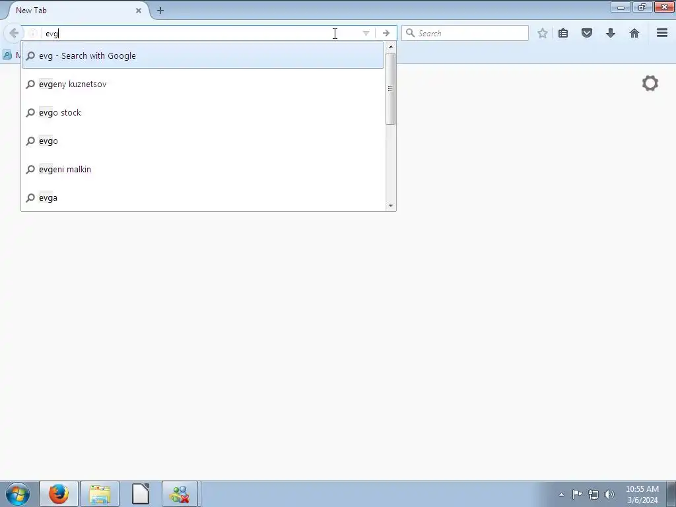Open the address bar history dropdown arrow
The width and height of the screenshot is (676, 507).
pyautogui.click(x=366, y=33)
